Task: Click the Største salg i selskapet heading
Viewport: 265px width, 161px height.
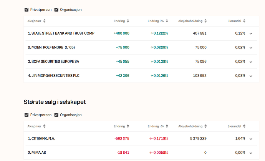Action: [55, 102]
